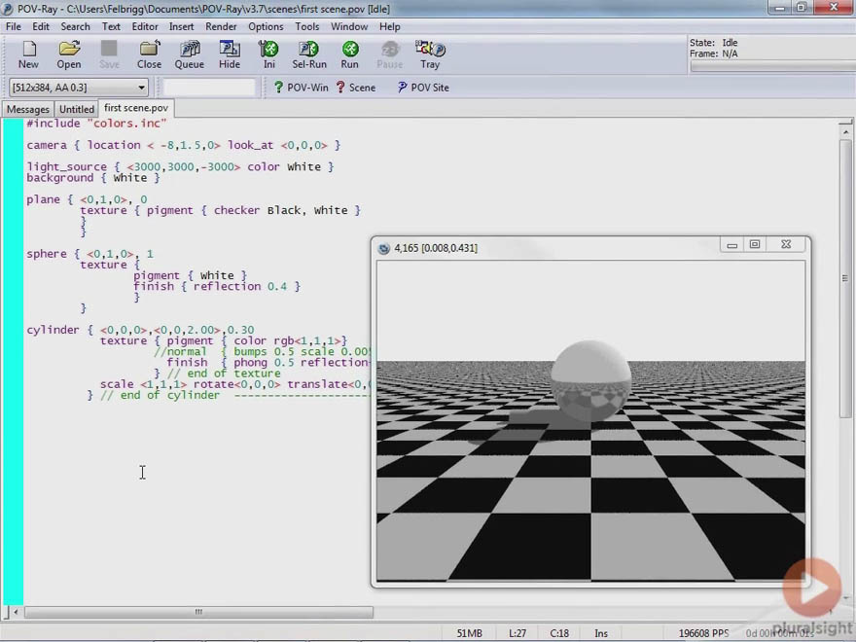Select the first scene.pov tab
This screenshot has width=856, height=642.
(136, 108)
